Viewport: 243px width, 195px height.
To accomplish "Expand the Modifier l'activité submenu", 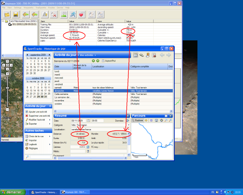I will coord(50,120).
